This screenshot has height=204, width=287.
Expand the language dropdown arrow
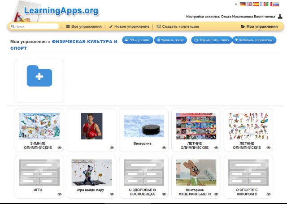click(236, 4)
